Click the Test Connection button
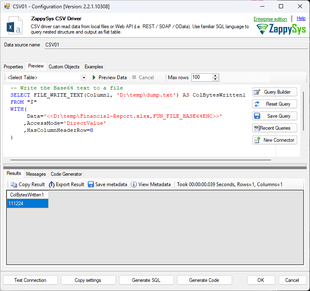This screenshot has height=291, width=310. pyautogui.click(x=30, y=280)
